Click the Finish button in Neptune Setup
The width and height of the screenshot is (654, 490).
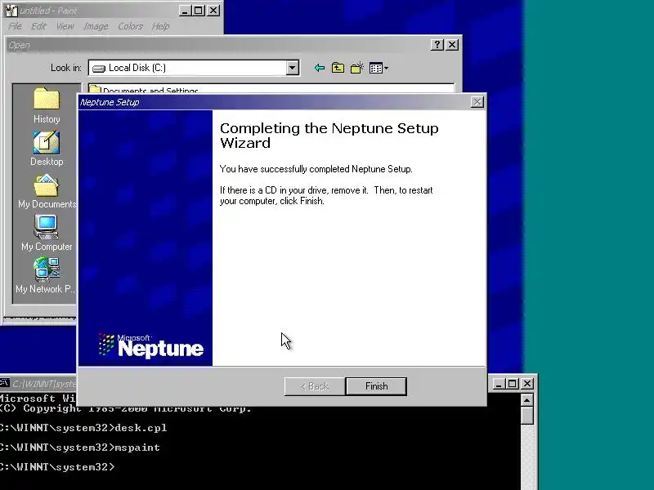(x=376, y=386)
